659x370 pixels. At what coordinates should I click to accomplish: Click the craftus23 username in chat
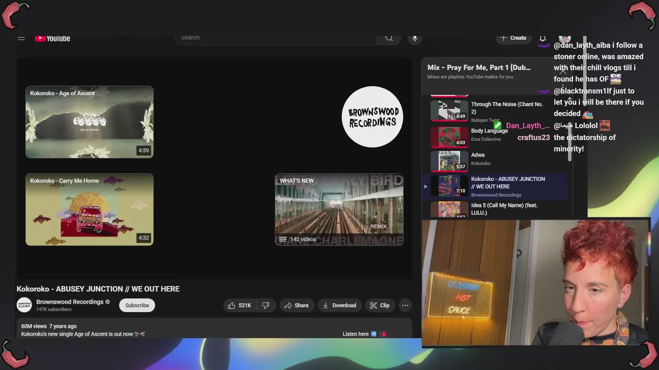(533, 138)
